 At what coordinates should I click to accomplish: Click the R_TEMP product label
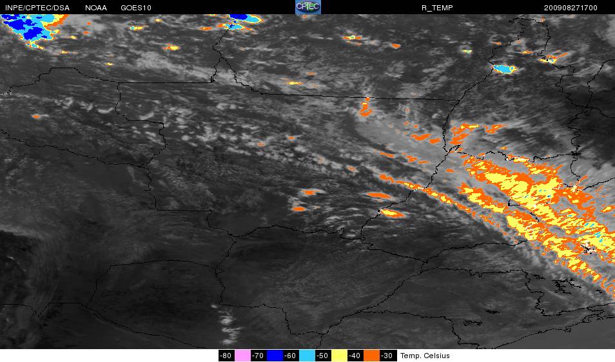coord(437,8)
